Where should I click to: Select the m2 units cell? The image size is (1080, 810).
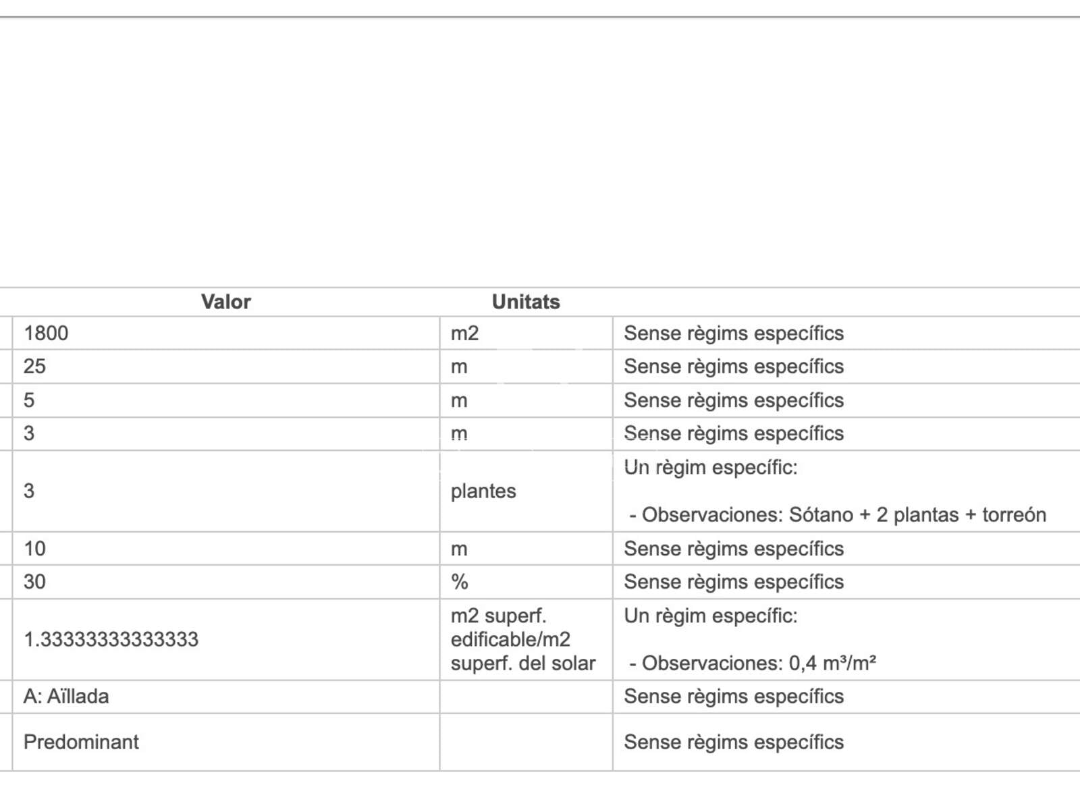[x=526, y=333]
